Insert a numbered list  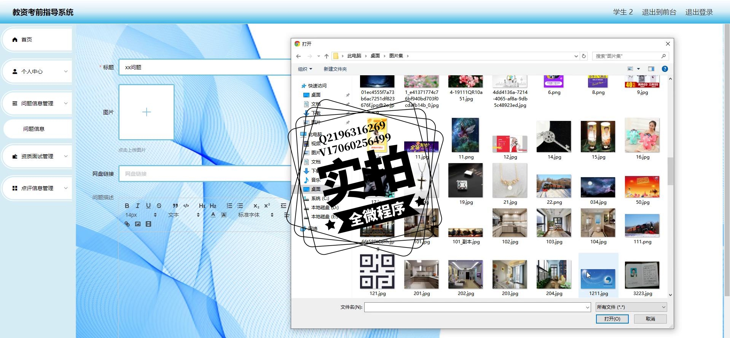[x=230, y=206]
